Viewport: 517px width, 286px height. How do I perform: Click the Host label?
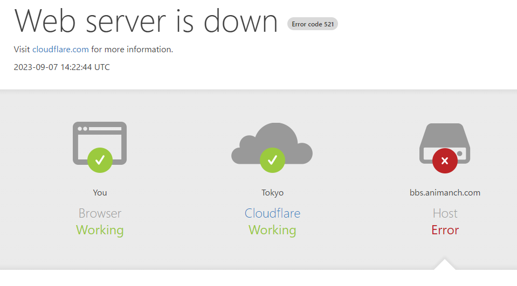(x=445, y=213)
